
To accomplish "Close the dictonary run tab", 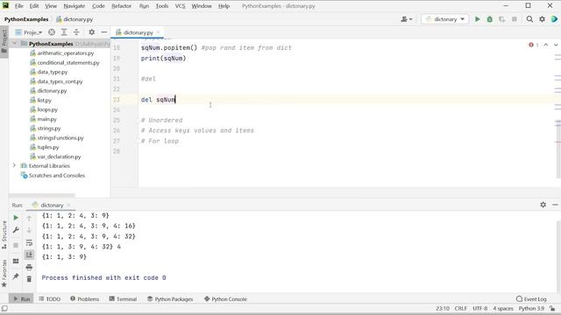I will click(68, 205).
